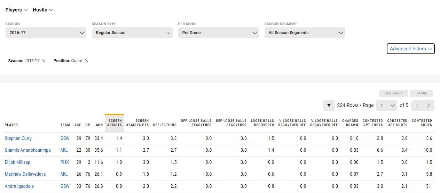
Task: Open the page number selector
Action: tap(387, 105)
